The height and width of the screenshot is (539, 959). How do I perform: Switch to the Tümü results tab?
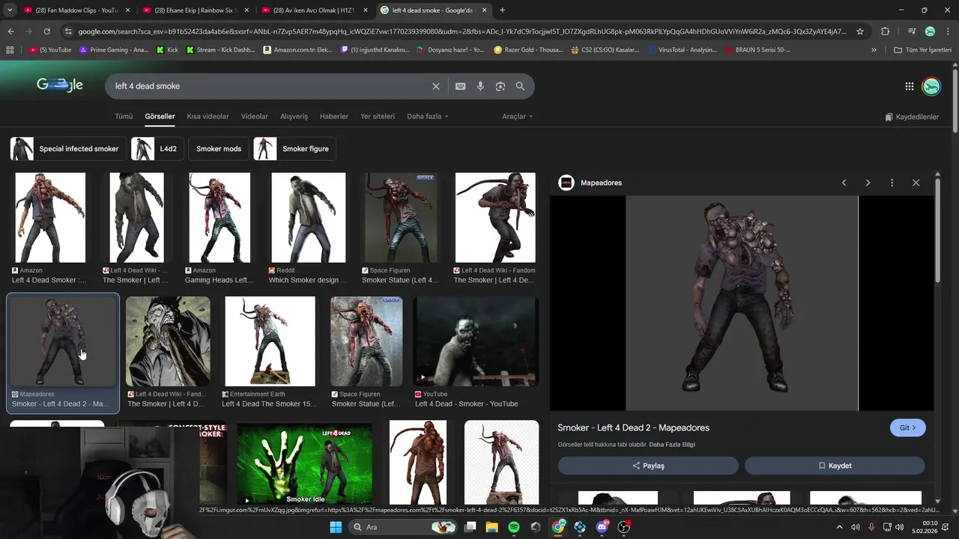click(x=124, y=117)
